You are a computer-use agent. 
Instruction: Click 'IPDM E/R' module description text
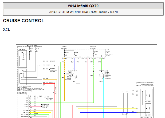point(31,92)
